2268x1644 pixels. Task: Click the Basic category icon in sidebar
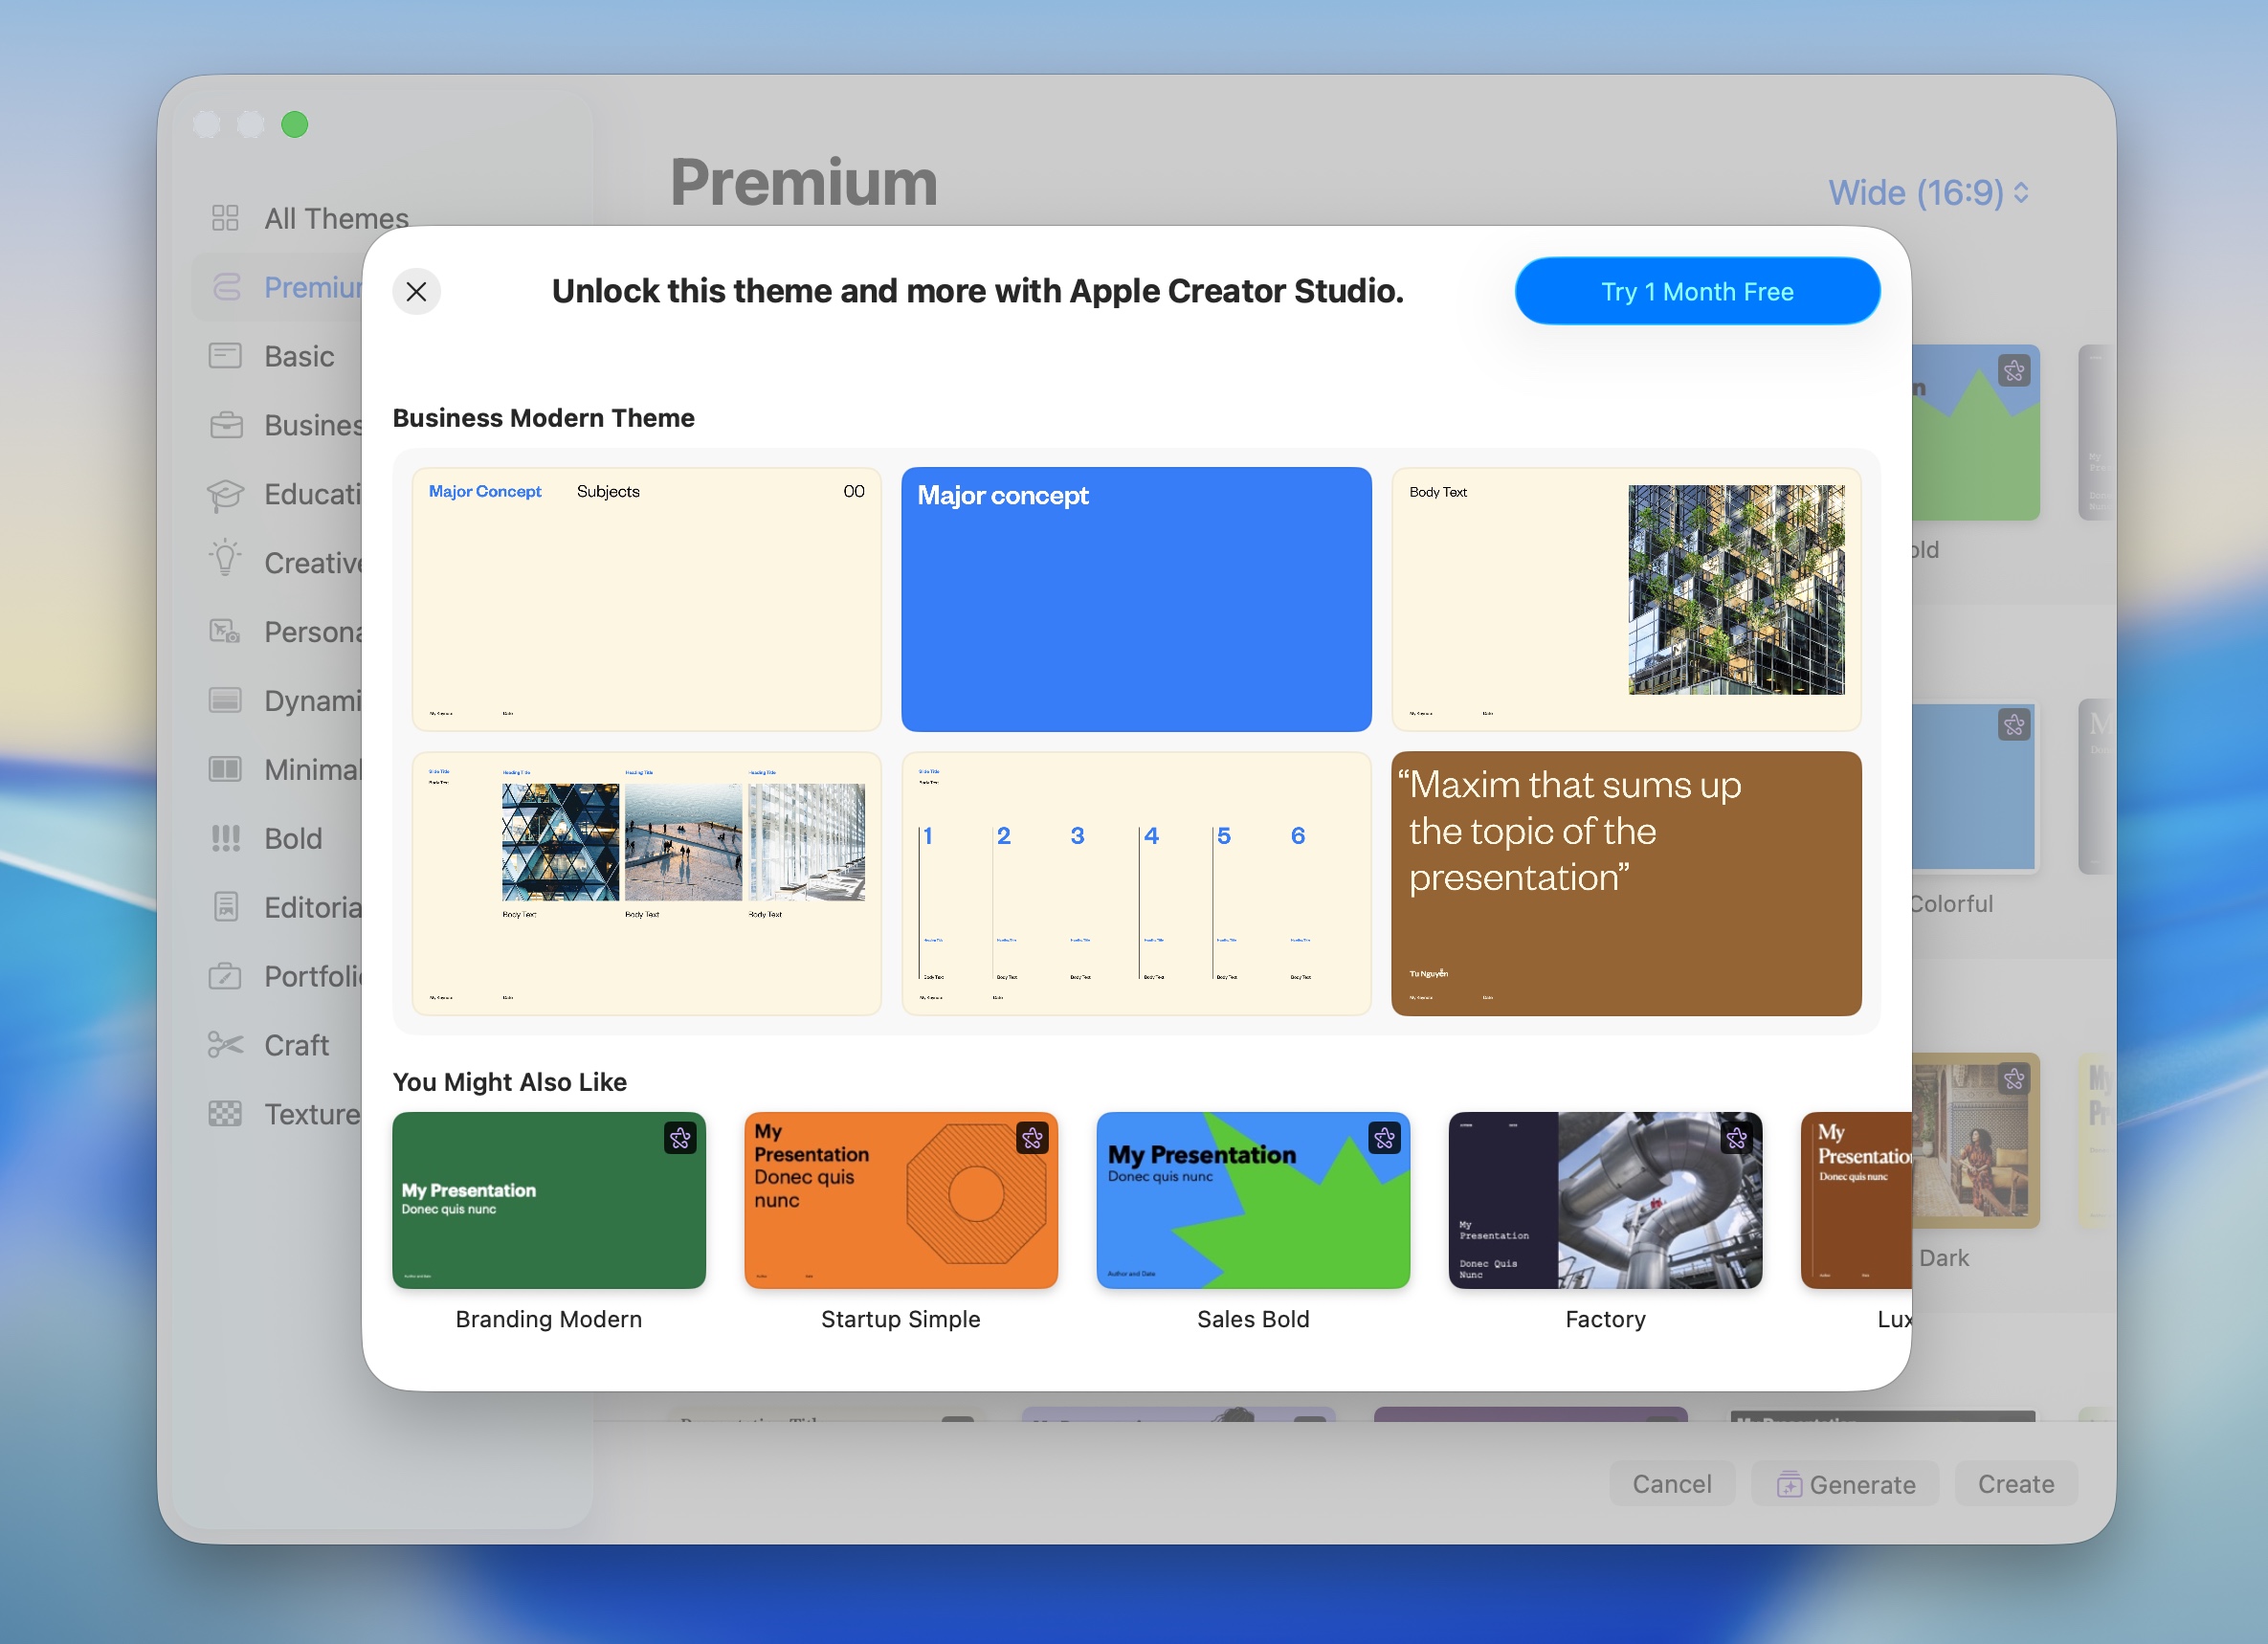tap(225, 356)
